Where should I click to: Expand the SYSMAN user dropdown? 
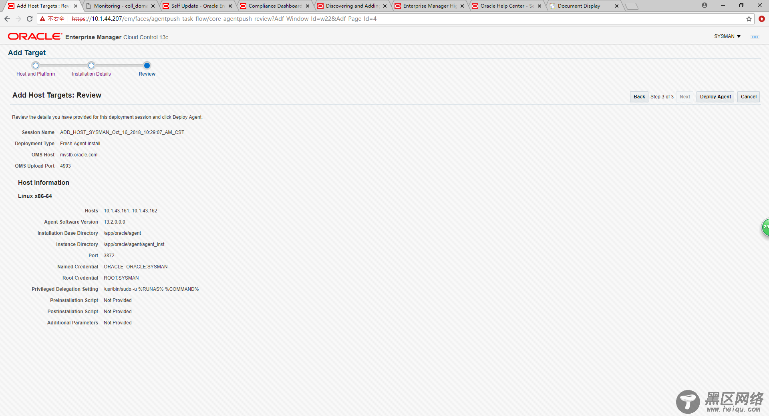[727, 36]
